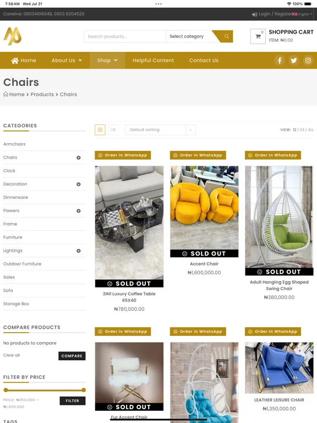Click the SHOPPING CART heading

pyautogui.click(x=291, y=32)
